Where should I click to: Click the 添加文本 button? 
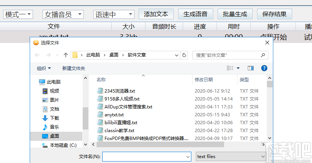(x=156, y=14)
